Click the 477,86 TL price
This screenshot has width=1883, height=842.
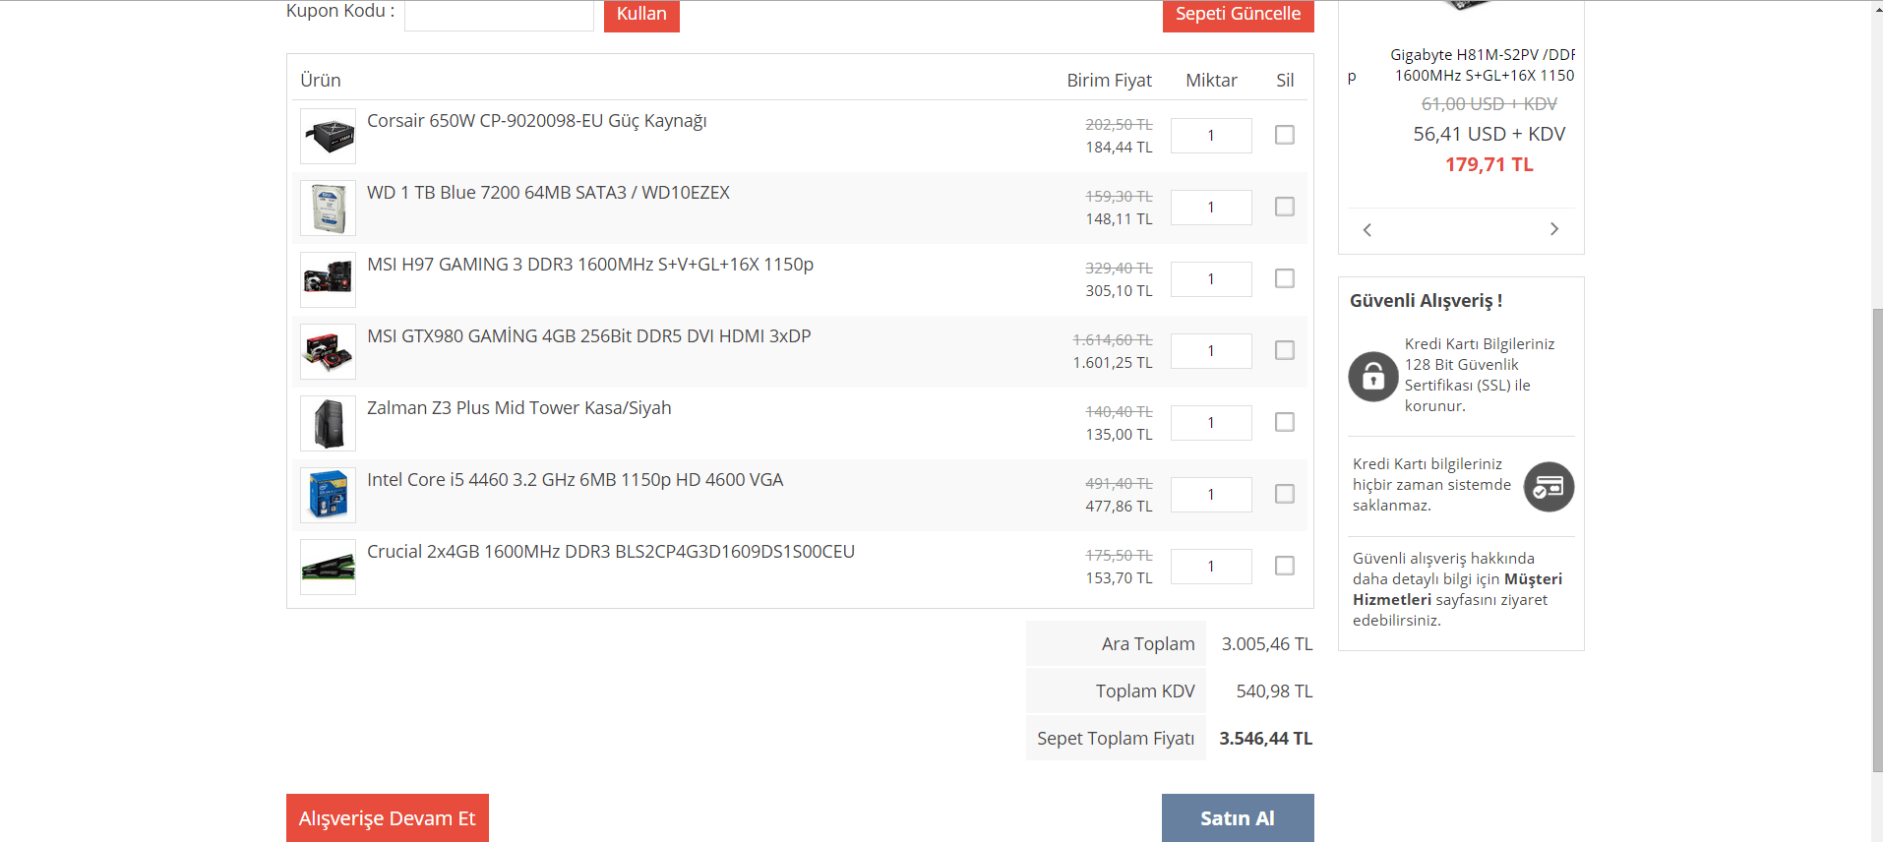(x=1120, y=507)
